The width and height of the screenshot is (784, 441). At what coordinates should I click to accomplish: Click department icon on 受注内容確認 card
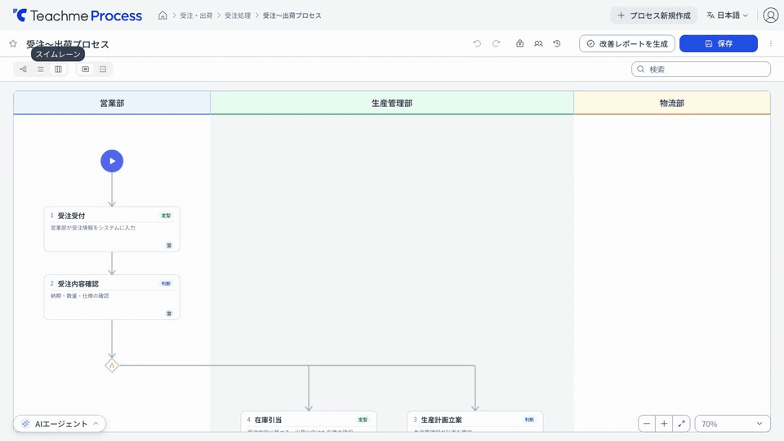[169, 314]
